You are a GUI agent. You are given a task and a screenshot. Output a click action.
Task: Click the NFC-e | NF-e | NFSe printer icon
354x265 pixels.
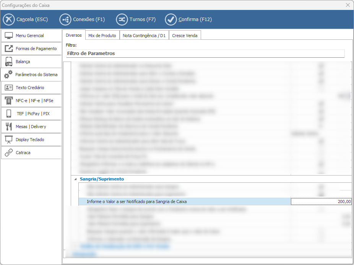pos(9,101)
